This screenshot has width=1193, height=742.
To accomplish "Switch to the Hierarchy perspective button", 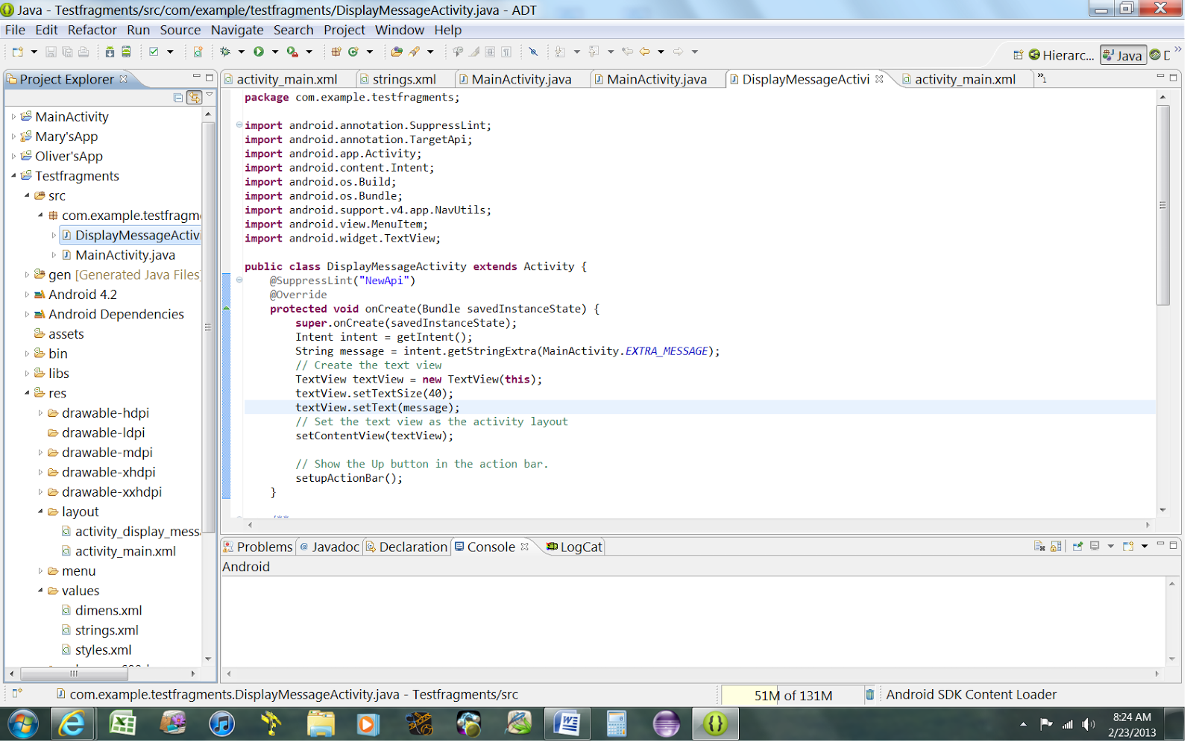I will 1060,55.
